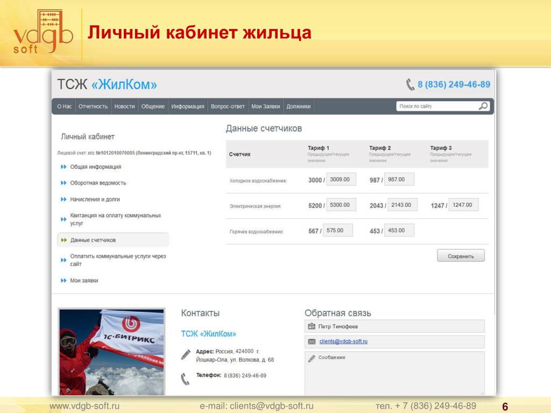Open Оборотная ведомость sidebar link
Image resolution: width=551 pixels, height=413 pixels.
click(x=98, y=183)
